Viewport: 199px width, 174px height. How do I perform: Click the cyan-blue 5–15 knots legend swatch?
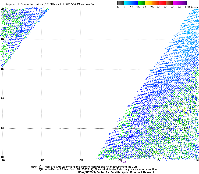click(131, 3)
